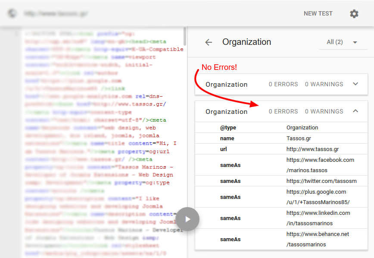Click the twitter.com/tassosm sameAs value

tap(321, 181)
